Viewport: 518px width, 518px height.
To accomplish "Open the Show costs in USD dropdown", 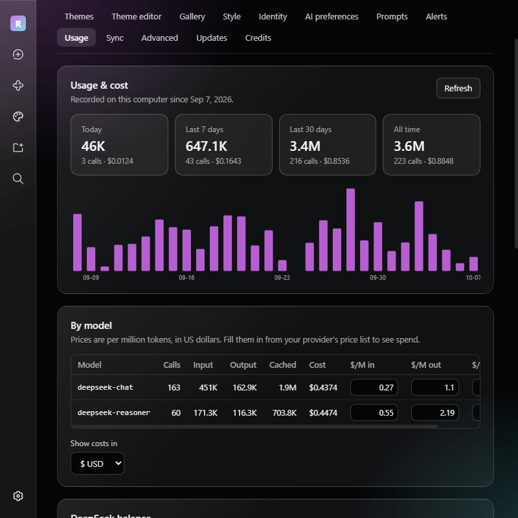I will pyautogui.click(x=98, y=463).
